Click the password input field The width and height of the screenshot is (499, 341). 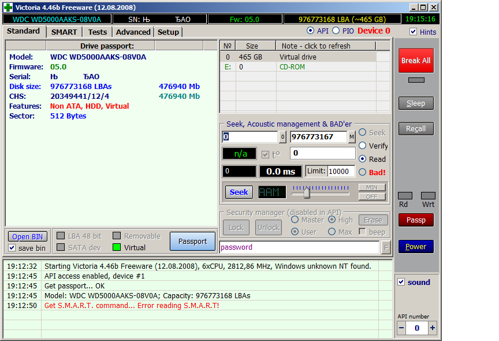[300, 247]
